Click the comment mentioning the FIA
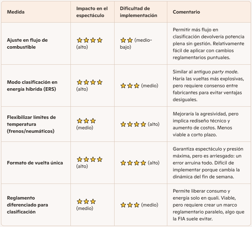The image size is (252, 227). [x=208, y=205]
